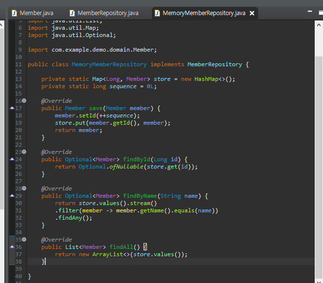Image resolution: width=323 pixels, height=283 pixels.
Task: Click the MemberRepository interface name on line 11
Action: pos(215,64)
